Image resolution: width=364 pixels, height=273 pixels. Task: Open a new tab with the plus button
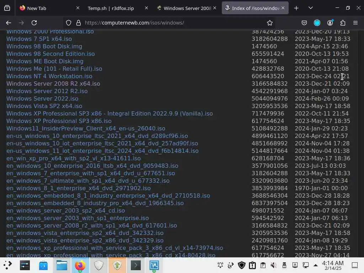296,8
